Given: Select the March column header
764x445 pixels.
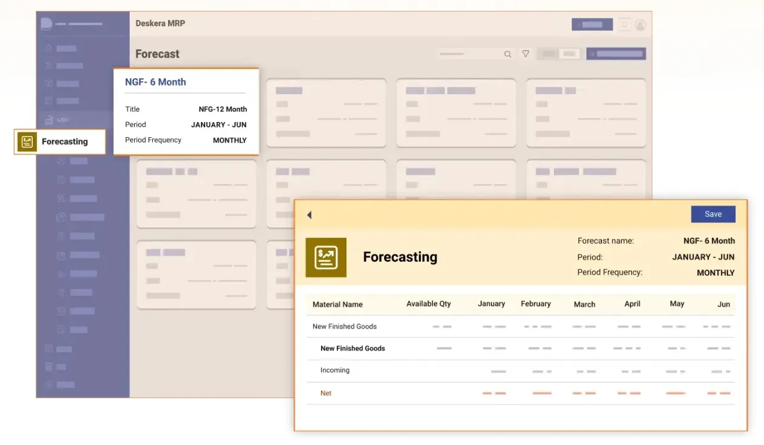Looking at the screenshot, I should coord(584,304).
